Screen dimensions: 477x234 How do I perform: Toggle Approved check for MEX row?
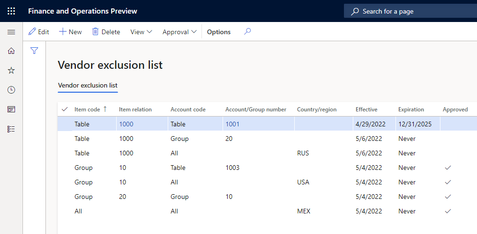[448, 211]
